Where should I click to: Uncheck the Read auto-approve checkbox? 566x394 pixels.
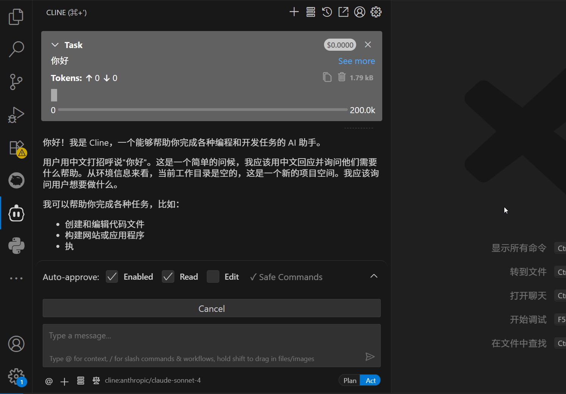(x=168, y=277)
